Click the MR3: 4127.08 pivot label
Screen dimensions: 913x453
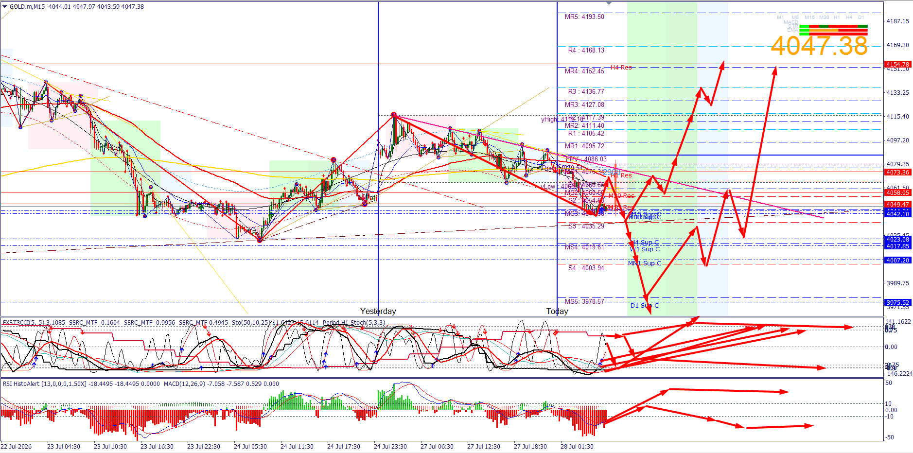point(584,105)
